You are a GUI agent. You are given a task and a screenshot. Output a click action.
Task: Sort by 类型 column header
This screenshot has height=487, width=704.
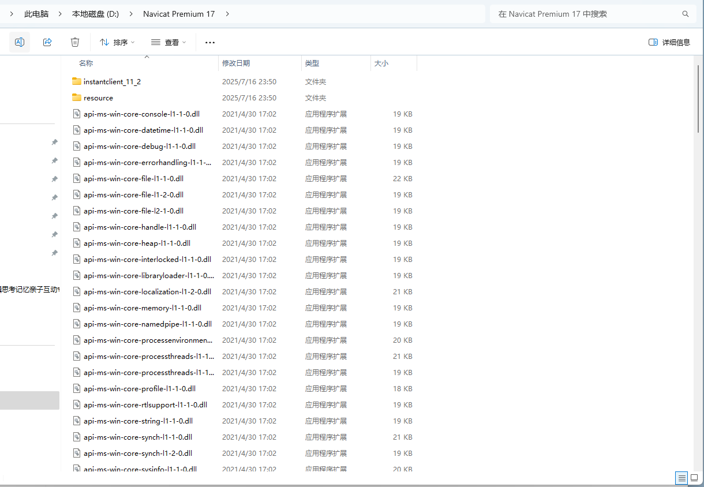[x=312, y=63]
